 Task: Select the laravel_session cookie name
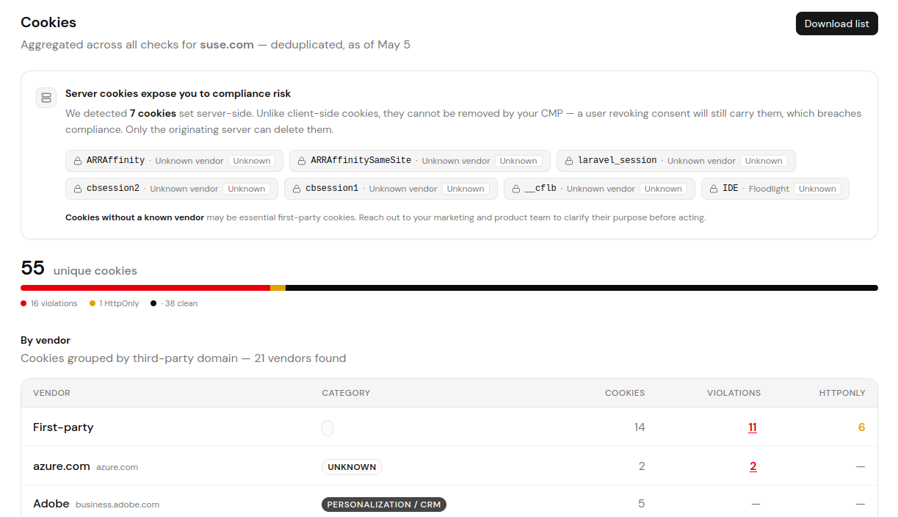618,161
